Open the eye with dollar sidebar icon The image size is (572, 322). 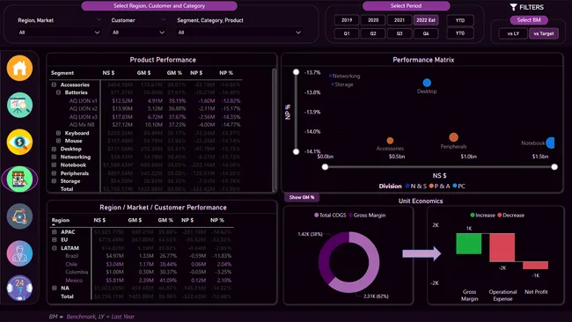click(19, 142)
